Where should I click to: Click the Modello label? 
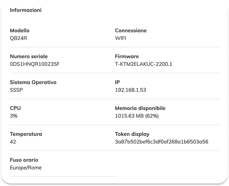coord(20,30)
